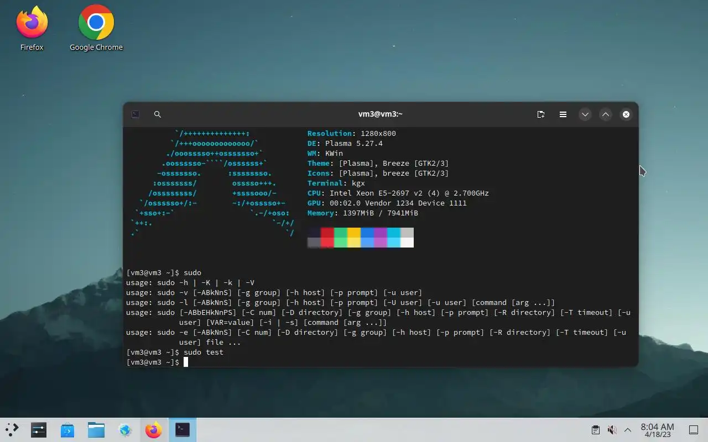This screenshot has height=442, width=708.
Task: Open System Settings from the taskbar
Action: (39, 430)
